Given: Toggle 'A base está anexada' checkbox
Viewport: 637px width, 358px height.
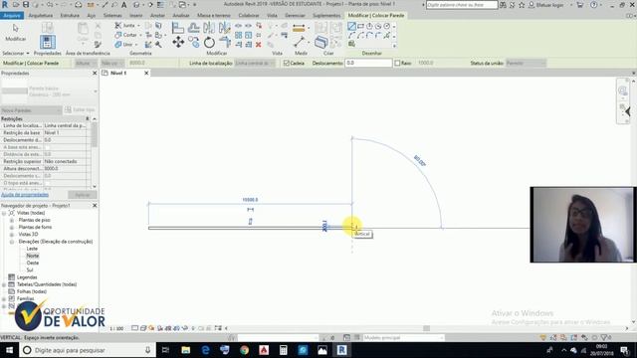Looking at the screenshot, I should coord(47,147).
